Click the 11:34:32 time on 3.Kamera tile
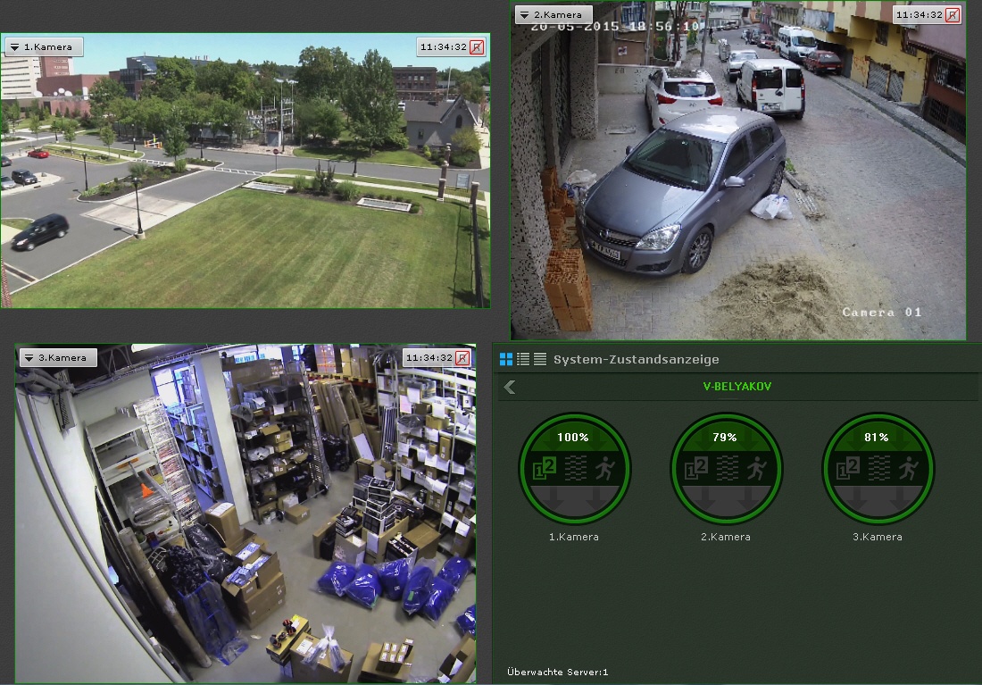Image resolution: width=982 pixels, height=685 pixels. (x=429, y=358)
